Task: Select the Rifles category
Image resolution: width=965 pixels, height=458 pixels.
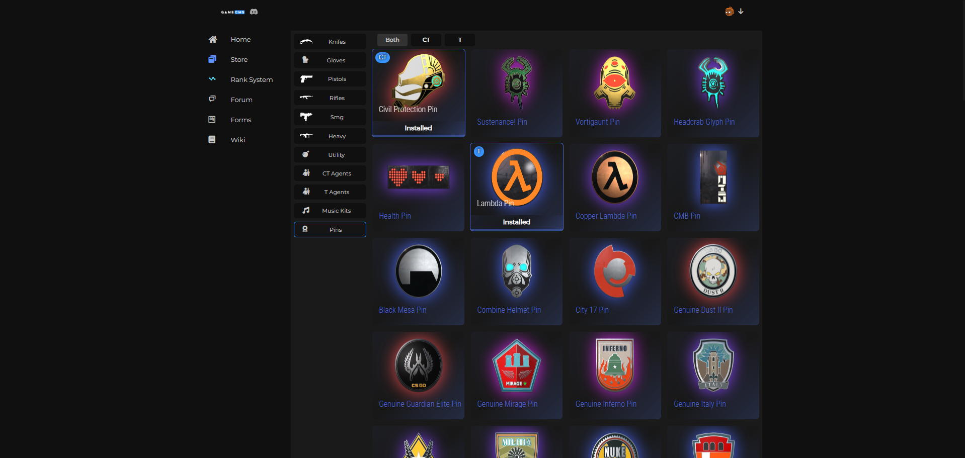Action: (330, 98)
